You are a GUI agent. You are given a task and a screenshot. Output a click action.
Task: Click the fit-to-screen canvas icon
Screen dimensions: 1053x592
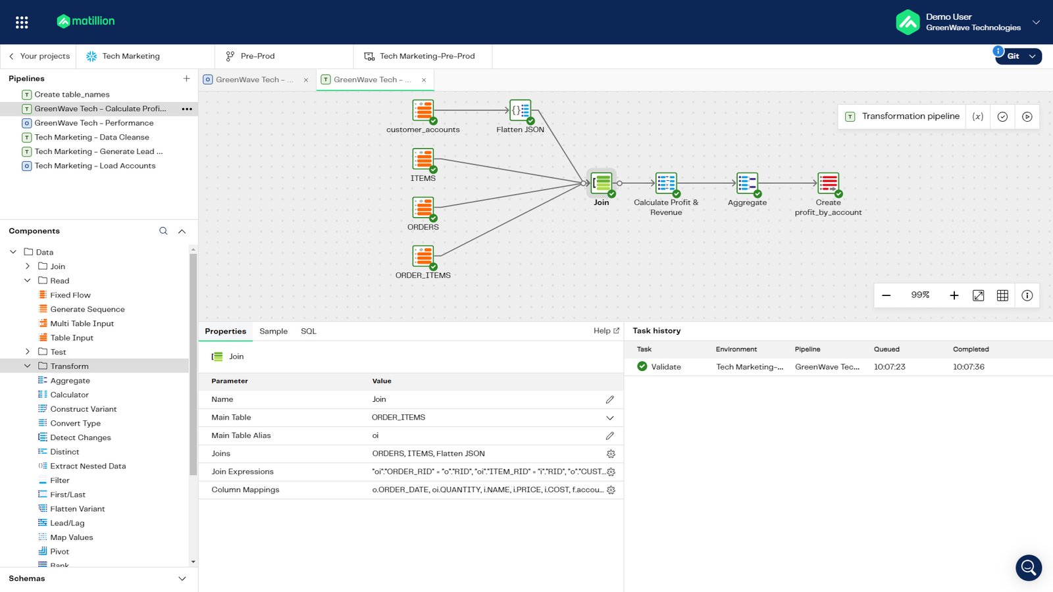[979, 295]
